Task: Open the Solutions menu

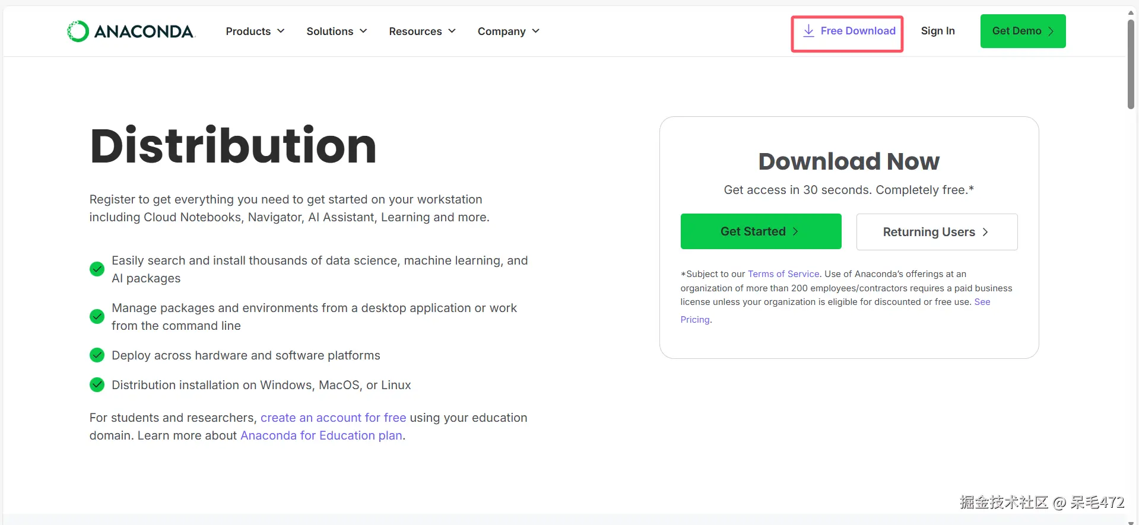Action: point(337,31)
